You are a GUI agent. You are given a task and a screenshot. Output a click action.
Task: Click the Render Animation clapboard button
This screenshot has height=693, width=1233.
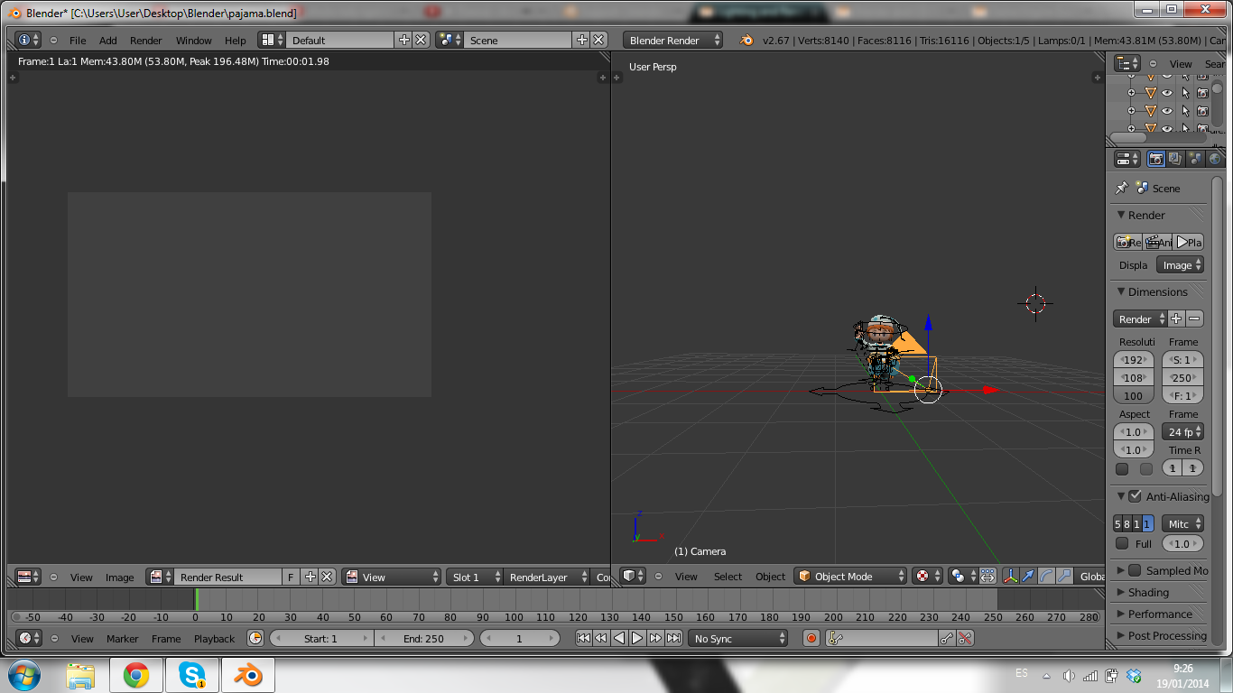(1157, 242)
